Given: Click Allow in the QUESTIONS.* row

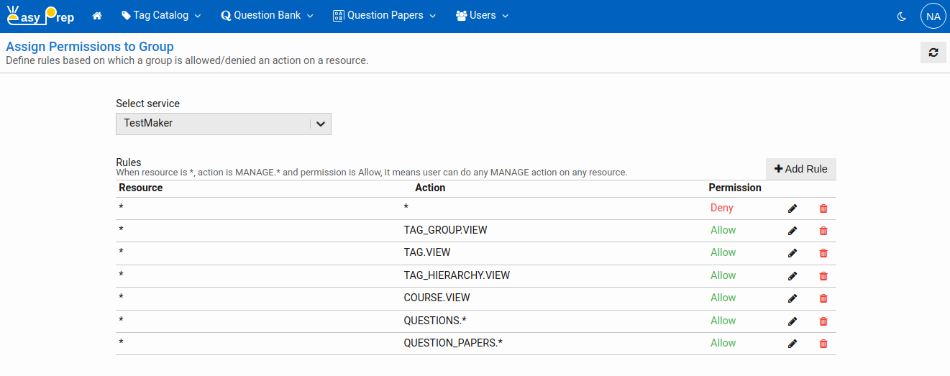Looking at the screenshot, I should pos(723,321).
